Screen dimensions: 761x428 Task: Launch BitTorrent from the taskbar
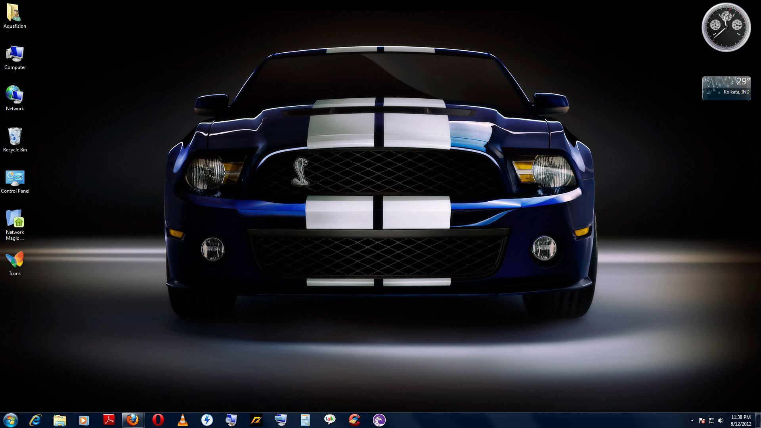click(x=379, y=420)
